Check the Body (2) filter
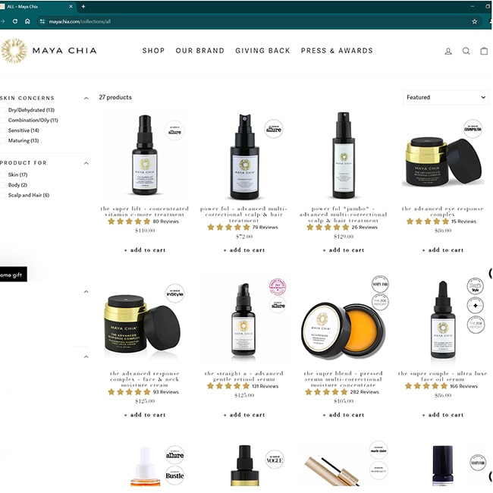The image size is (493, 493). pos(3,185)
